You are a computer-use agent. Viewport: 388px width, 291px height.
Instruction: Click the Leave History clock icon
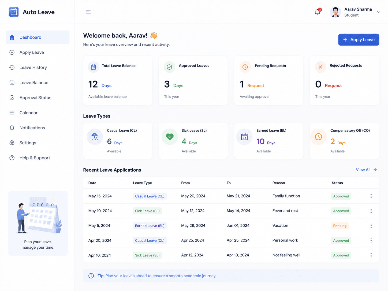tap(12, 68)
